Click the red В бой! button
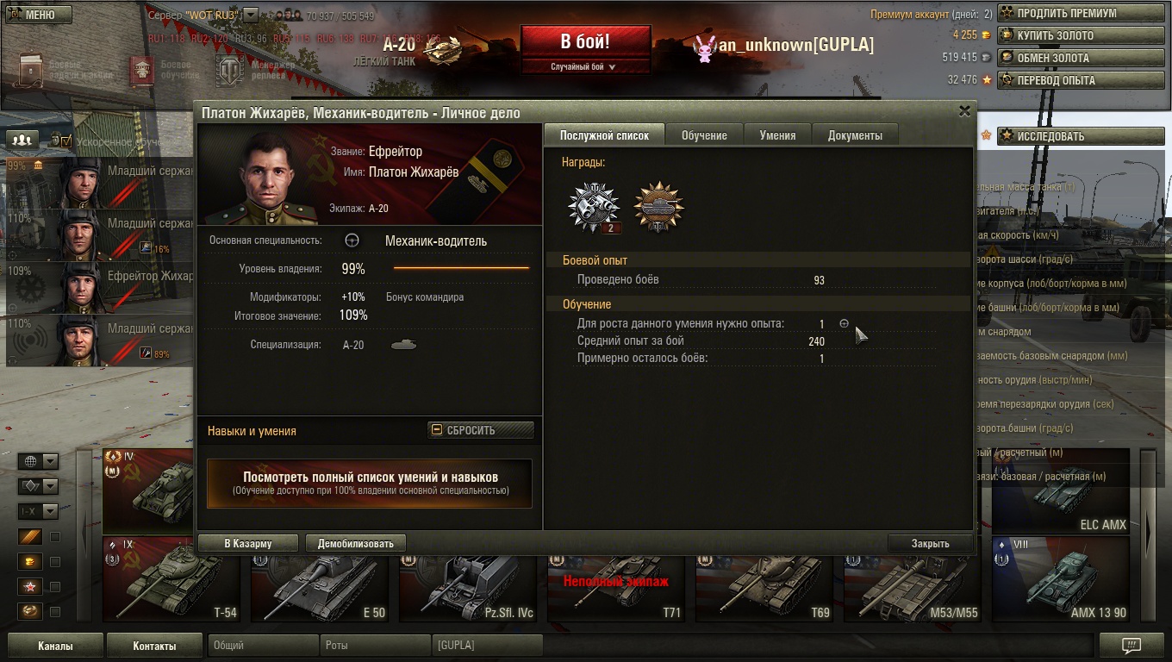This screenshot has height=662, width=1172. (x=585, y=41)
